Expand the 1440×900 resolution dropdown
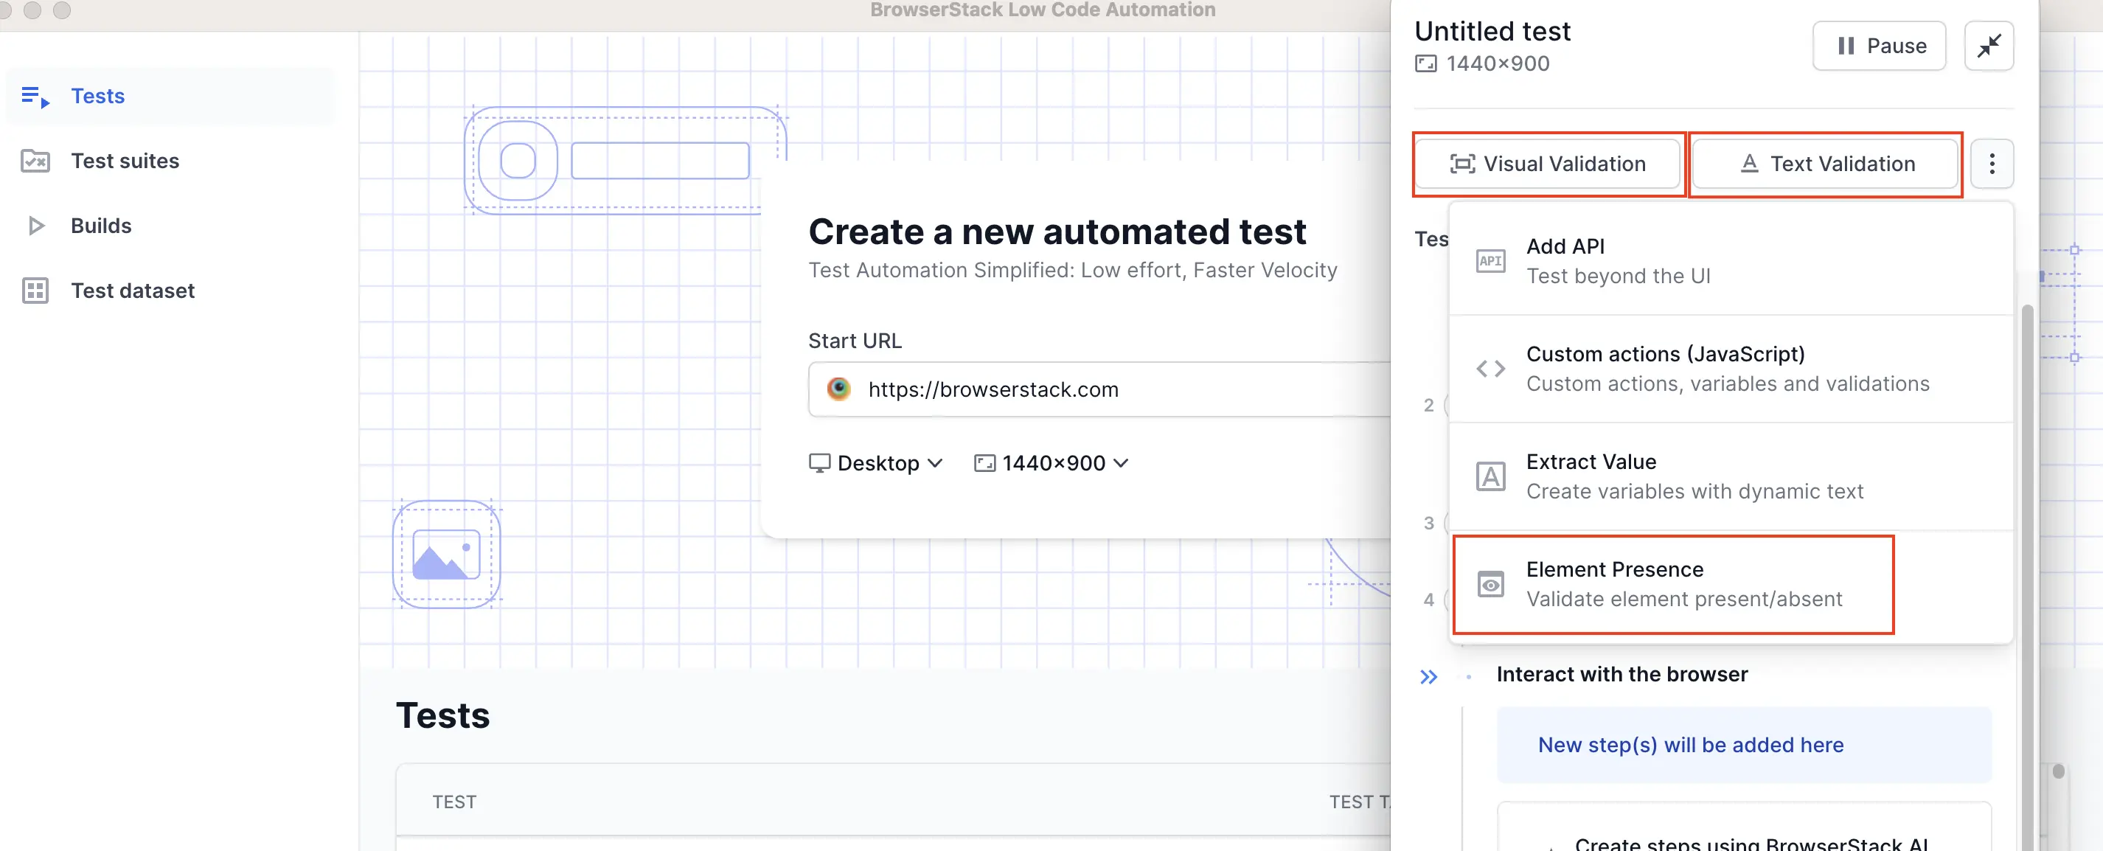The height and width of the screenshot is (851, 2103). 1051,463
